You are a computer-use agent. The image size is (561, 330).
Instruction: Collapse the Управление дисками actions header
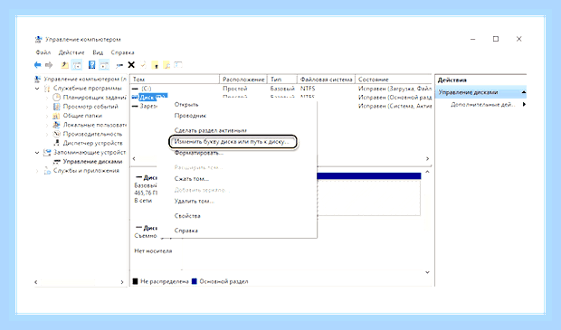(524, 92)
